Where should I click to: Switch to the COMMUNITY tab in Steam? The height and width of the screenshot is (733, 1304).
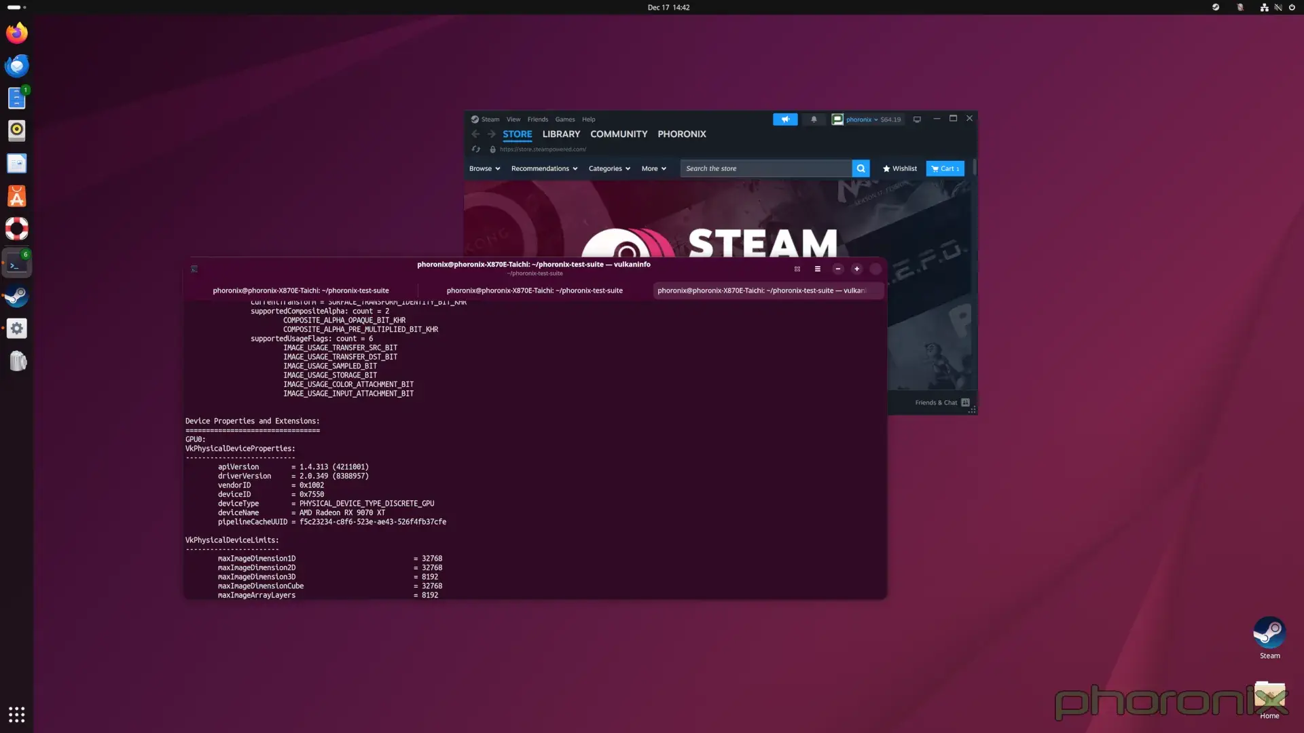click(619, 134)
